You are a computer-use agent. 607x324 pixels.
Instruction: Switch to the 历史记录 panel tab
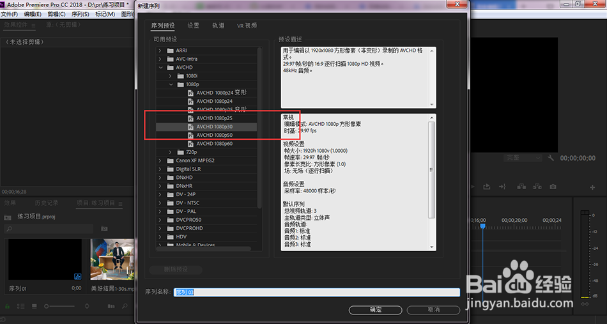pos(47,203)
